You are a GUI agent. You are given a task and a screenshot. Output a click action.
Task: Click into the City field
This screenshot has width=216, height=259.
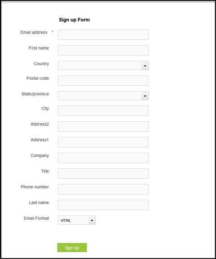103,111
